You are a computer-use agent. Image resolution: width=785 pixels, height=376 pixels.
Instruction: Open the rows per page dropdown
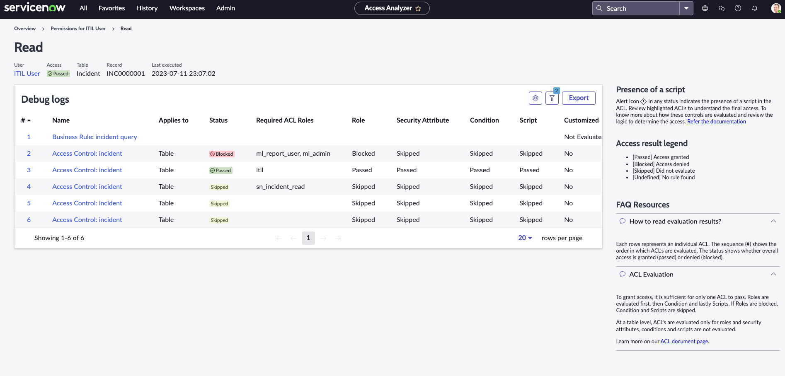coord(525,238)
